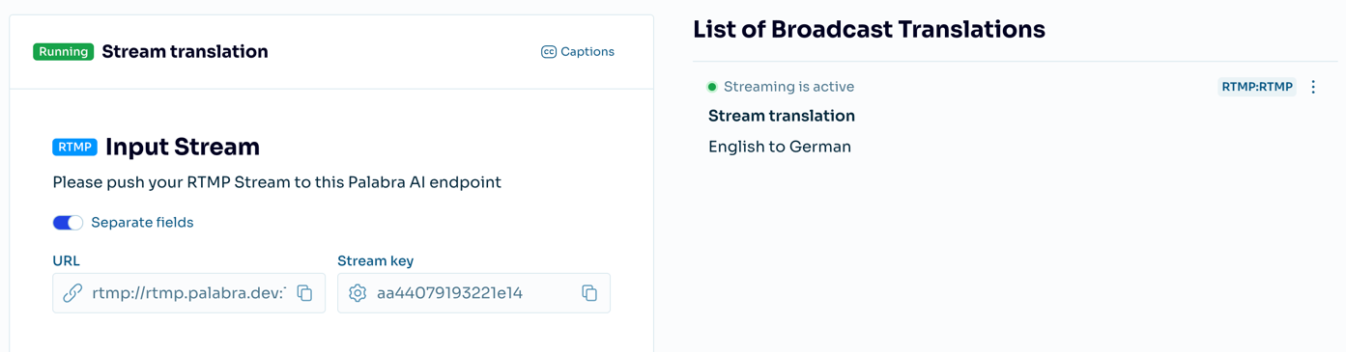
Task: Click the Stream translation panel title
Action: tap(185, 52)
